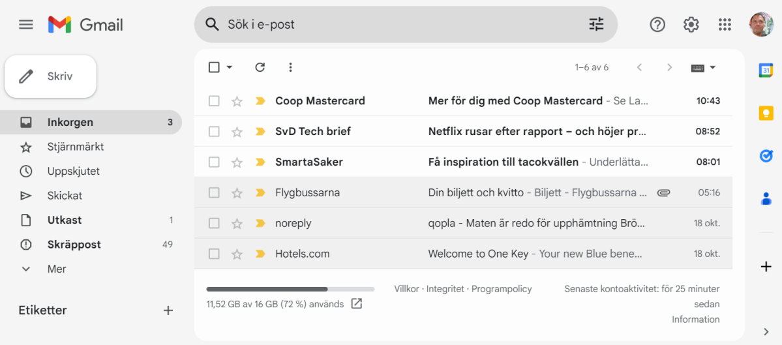Open Google Calendar side panel
Screen dimensions: 782x345
click(766, 71)
